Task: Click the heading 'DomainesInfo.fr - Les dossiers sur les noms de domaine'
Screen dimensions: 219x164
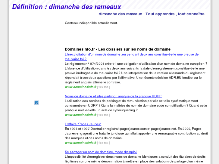Action: tap(117, 49)
